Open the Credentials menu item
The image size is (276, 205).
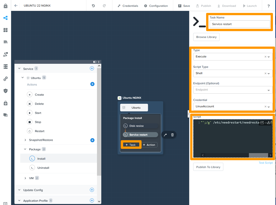[128, 6]
